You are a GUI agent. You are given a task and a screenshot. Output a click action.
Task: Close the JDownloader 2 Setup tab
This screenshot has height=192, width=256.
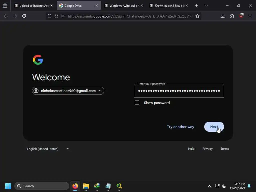tap(187, 5)
